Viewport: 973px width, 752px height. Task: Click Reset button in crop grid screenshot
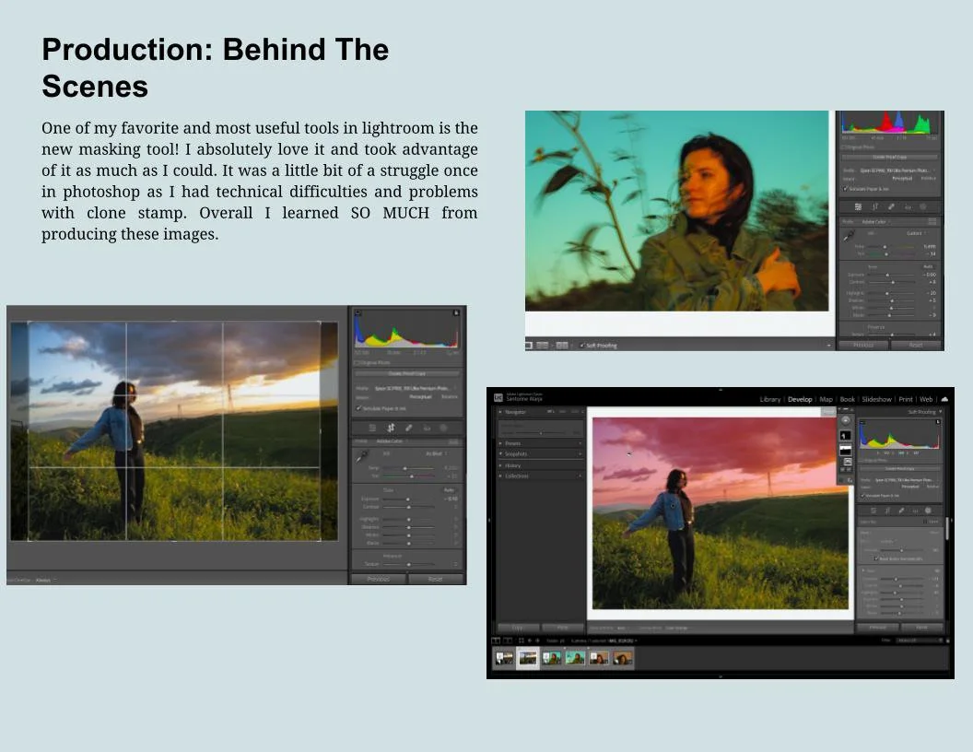[x=436, y=579]
